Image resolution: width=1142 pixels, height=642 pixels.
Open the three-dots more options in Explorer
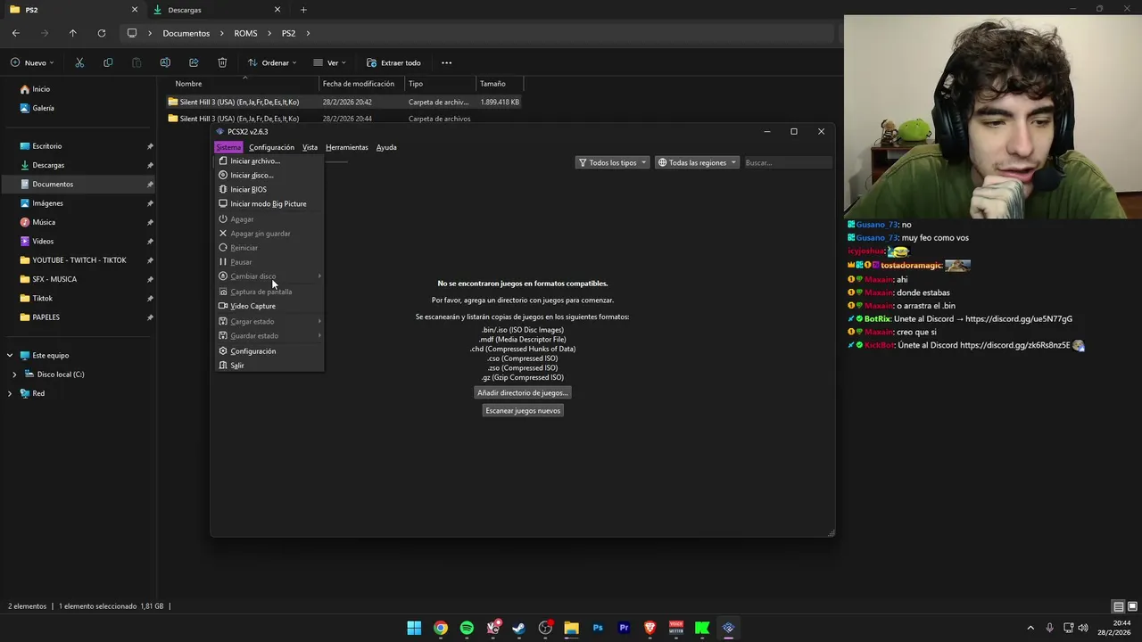[x=446, y=62]
